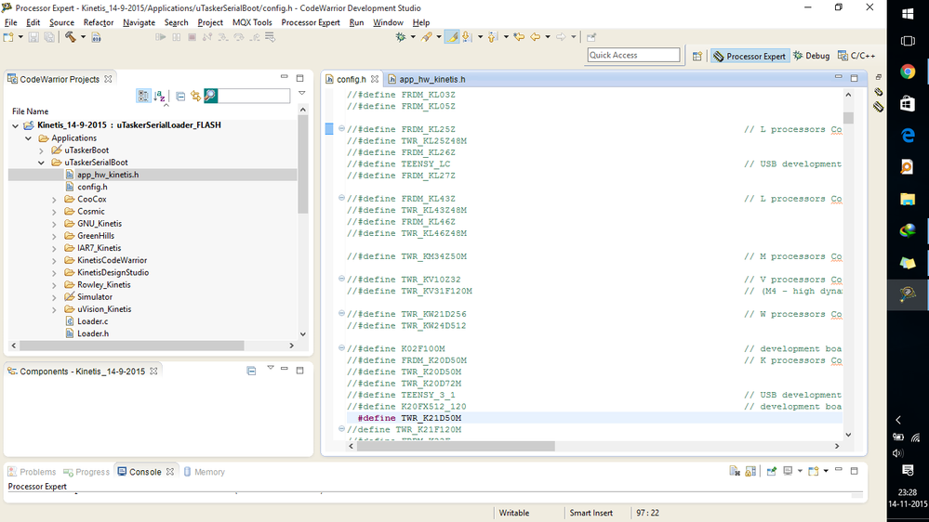Click the Build hammer icon in toolbar
This screenshot has height=522, width=929.
click(71, 37)
